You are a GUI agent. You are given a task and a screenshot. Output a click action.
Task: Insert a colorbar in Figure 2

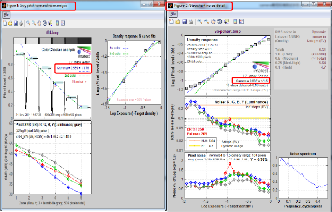[x=235, y=22]
